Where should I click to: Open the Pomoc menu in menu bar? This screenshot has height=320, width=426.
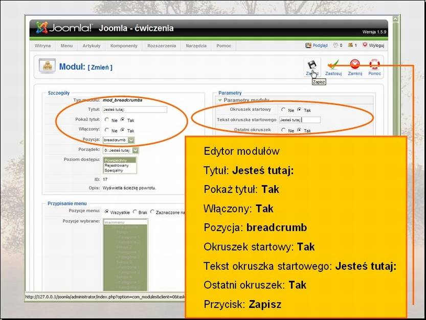coord(224,45)
